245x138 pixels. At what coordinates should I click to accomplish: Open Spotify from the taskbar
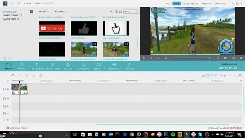point(173,135)
